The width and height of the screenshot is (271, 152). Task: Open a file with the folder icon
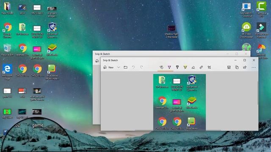tap(126, 68)
